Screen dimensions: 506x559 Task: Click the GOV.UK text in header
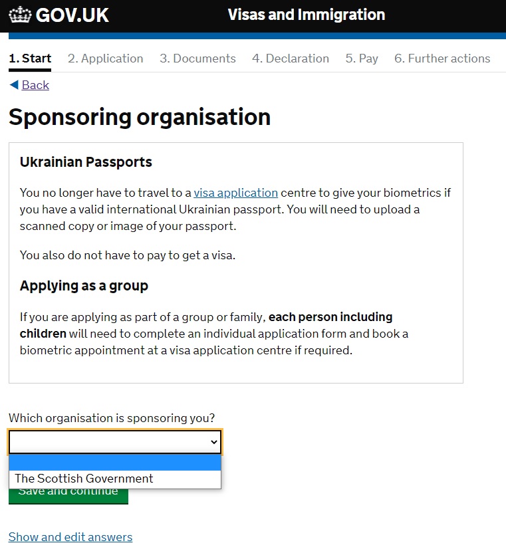coord(72,15)
